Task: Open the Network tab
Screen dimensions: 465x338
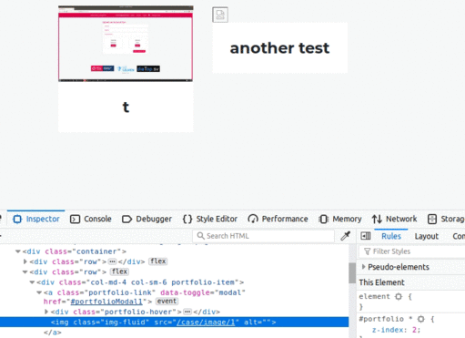Action: coord(394,219)
